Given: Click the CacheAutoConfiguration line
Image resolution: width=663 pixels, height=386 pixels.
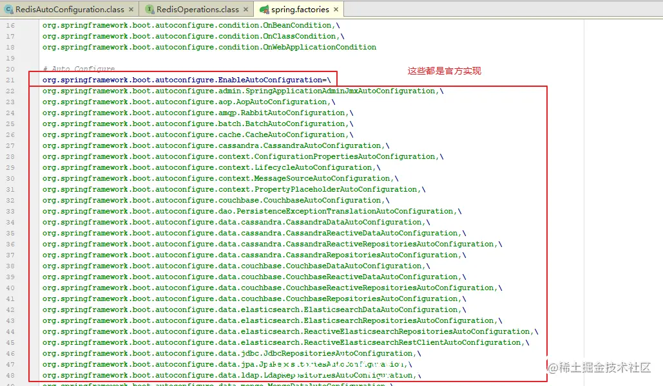Looking at the screenshot, I should (x=198, y=135).
